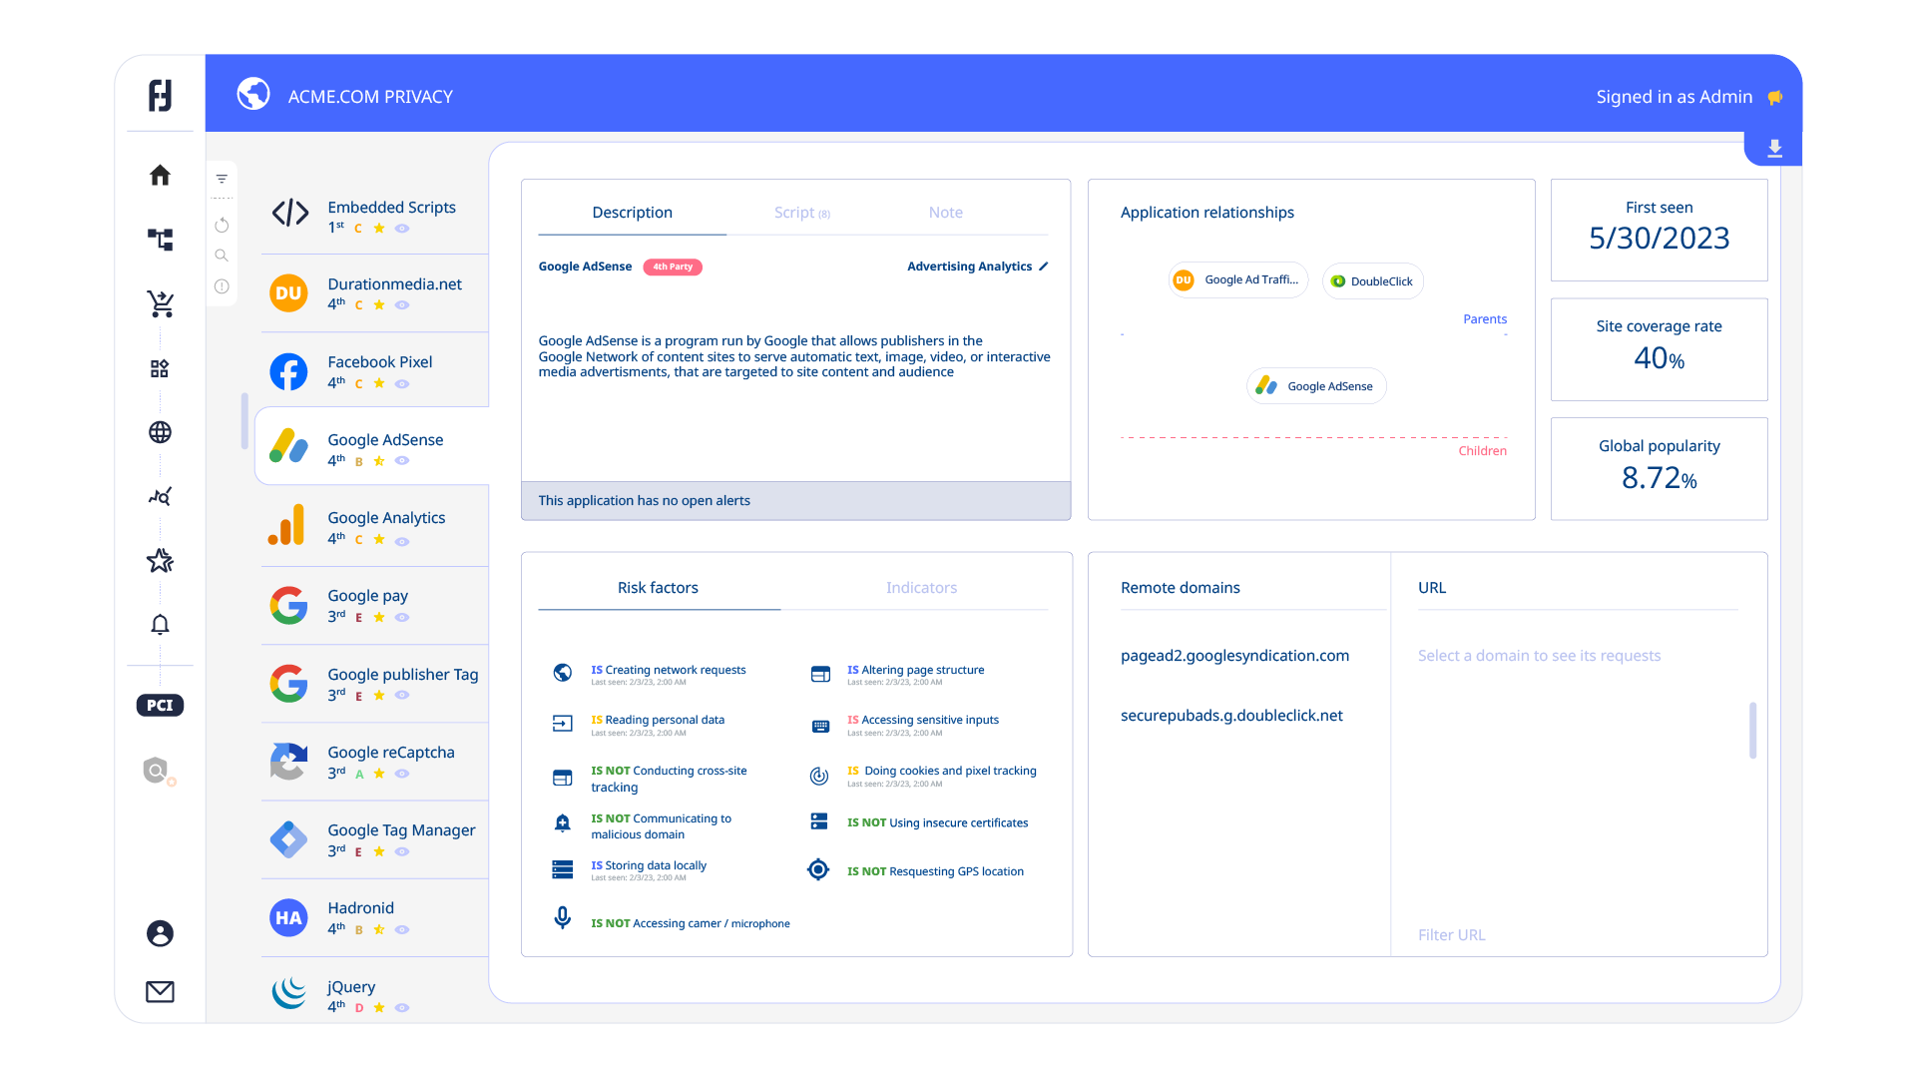The image size is (1917, 1078).
Task: Click the PCI badge in sidebar
Action: (x=160, y=706)
